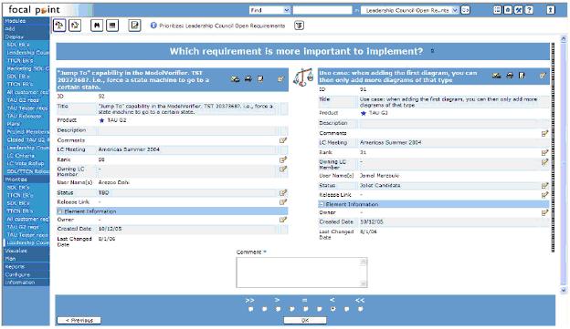Click the OK button
Viewport: 570px width, 329px height.
pyautogui.click(x=305, y=320)
